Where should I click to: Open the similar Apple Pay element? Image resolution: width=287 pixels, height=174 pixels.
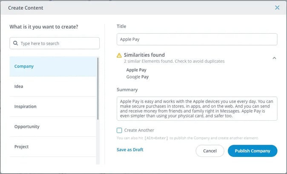(x=136, y=70)
